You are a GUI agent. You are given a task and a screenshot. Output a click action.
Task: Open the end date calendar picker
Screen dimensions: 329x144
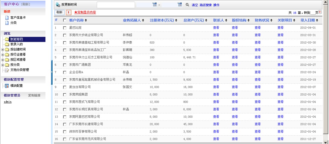(180, 5)
